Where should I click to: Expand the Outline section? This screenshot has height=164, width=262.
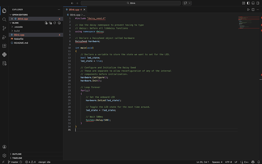point(17,154)
